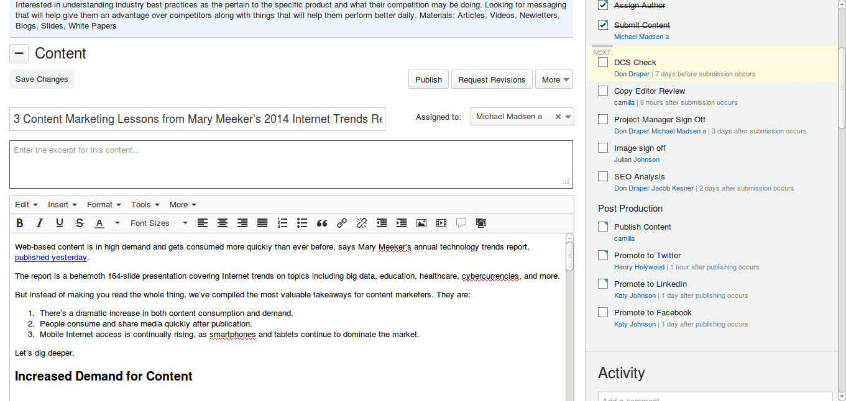Toggle bold formatting in the editor

[20, 223]
